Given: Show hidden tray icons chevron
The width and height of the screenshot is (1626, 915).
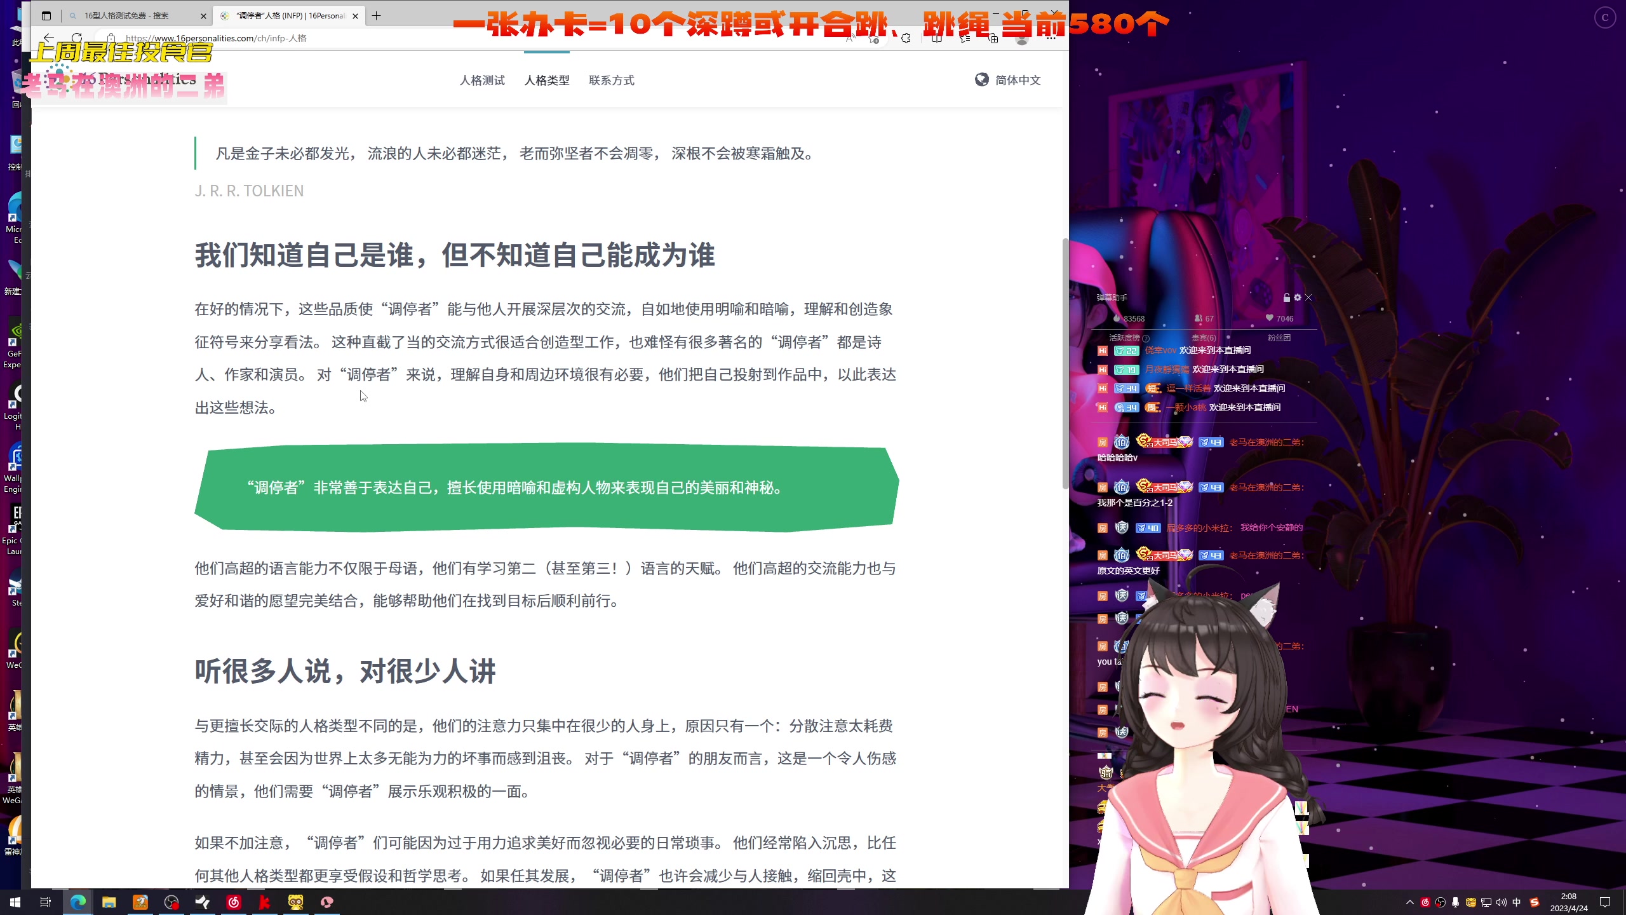Looking at the screenshot, I should pos(1409,902).
